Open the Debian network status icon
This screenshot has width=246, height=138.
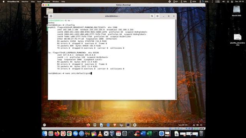point(194,125)
